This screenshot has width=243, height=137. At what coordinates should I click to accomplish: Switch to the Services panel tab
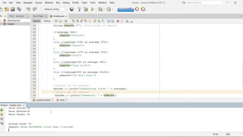point(20,16)
